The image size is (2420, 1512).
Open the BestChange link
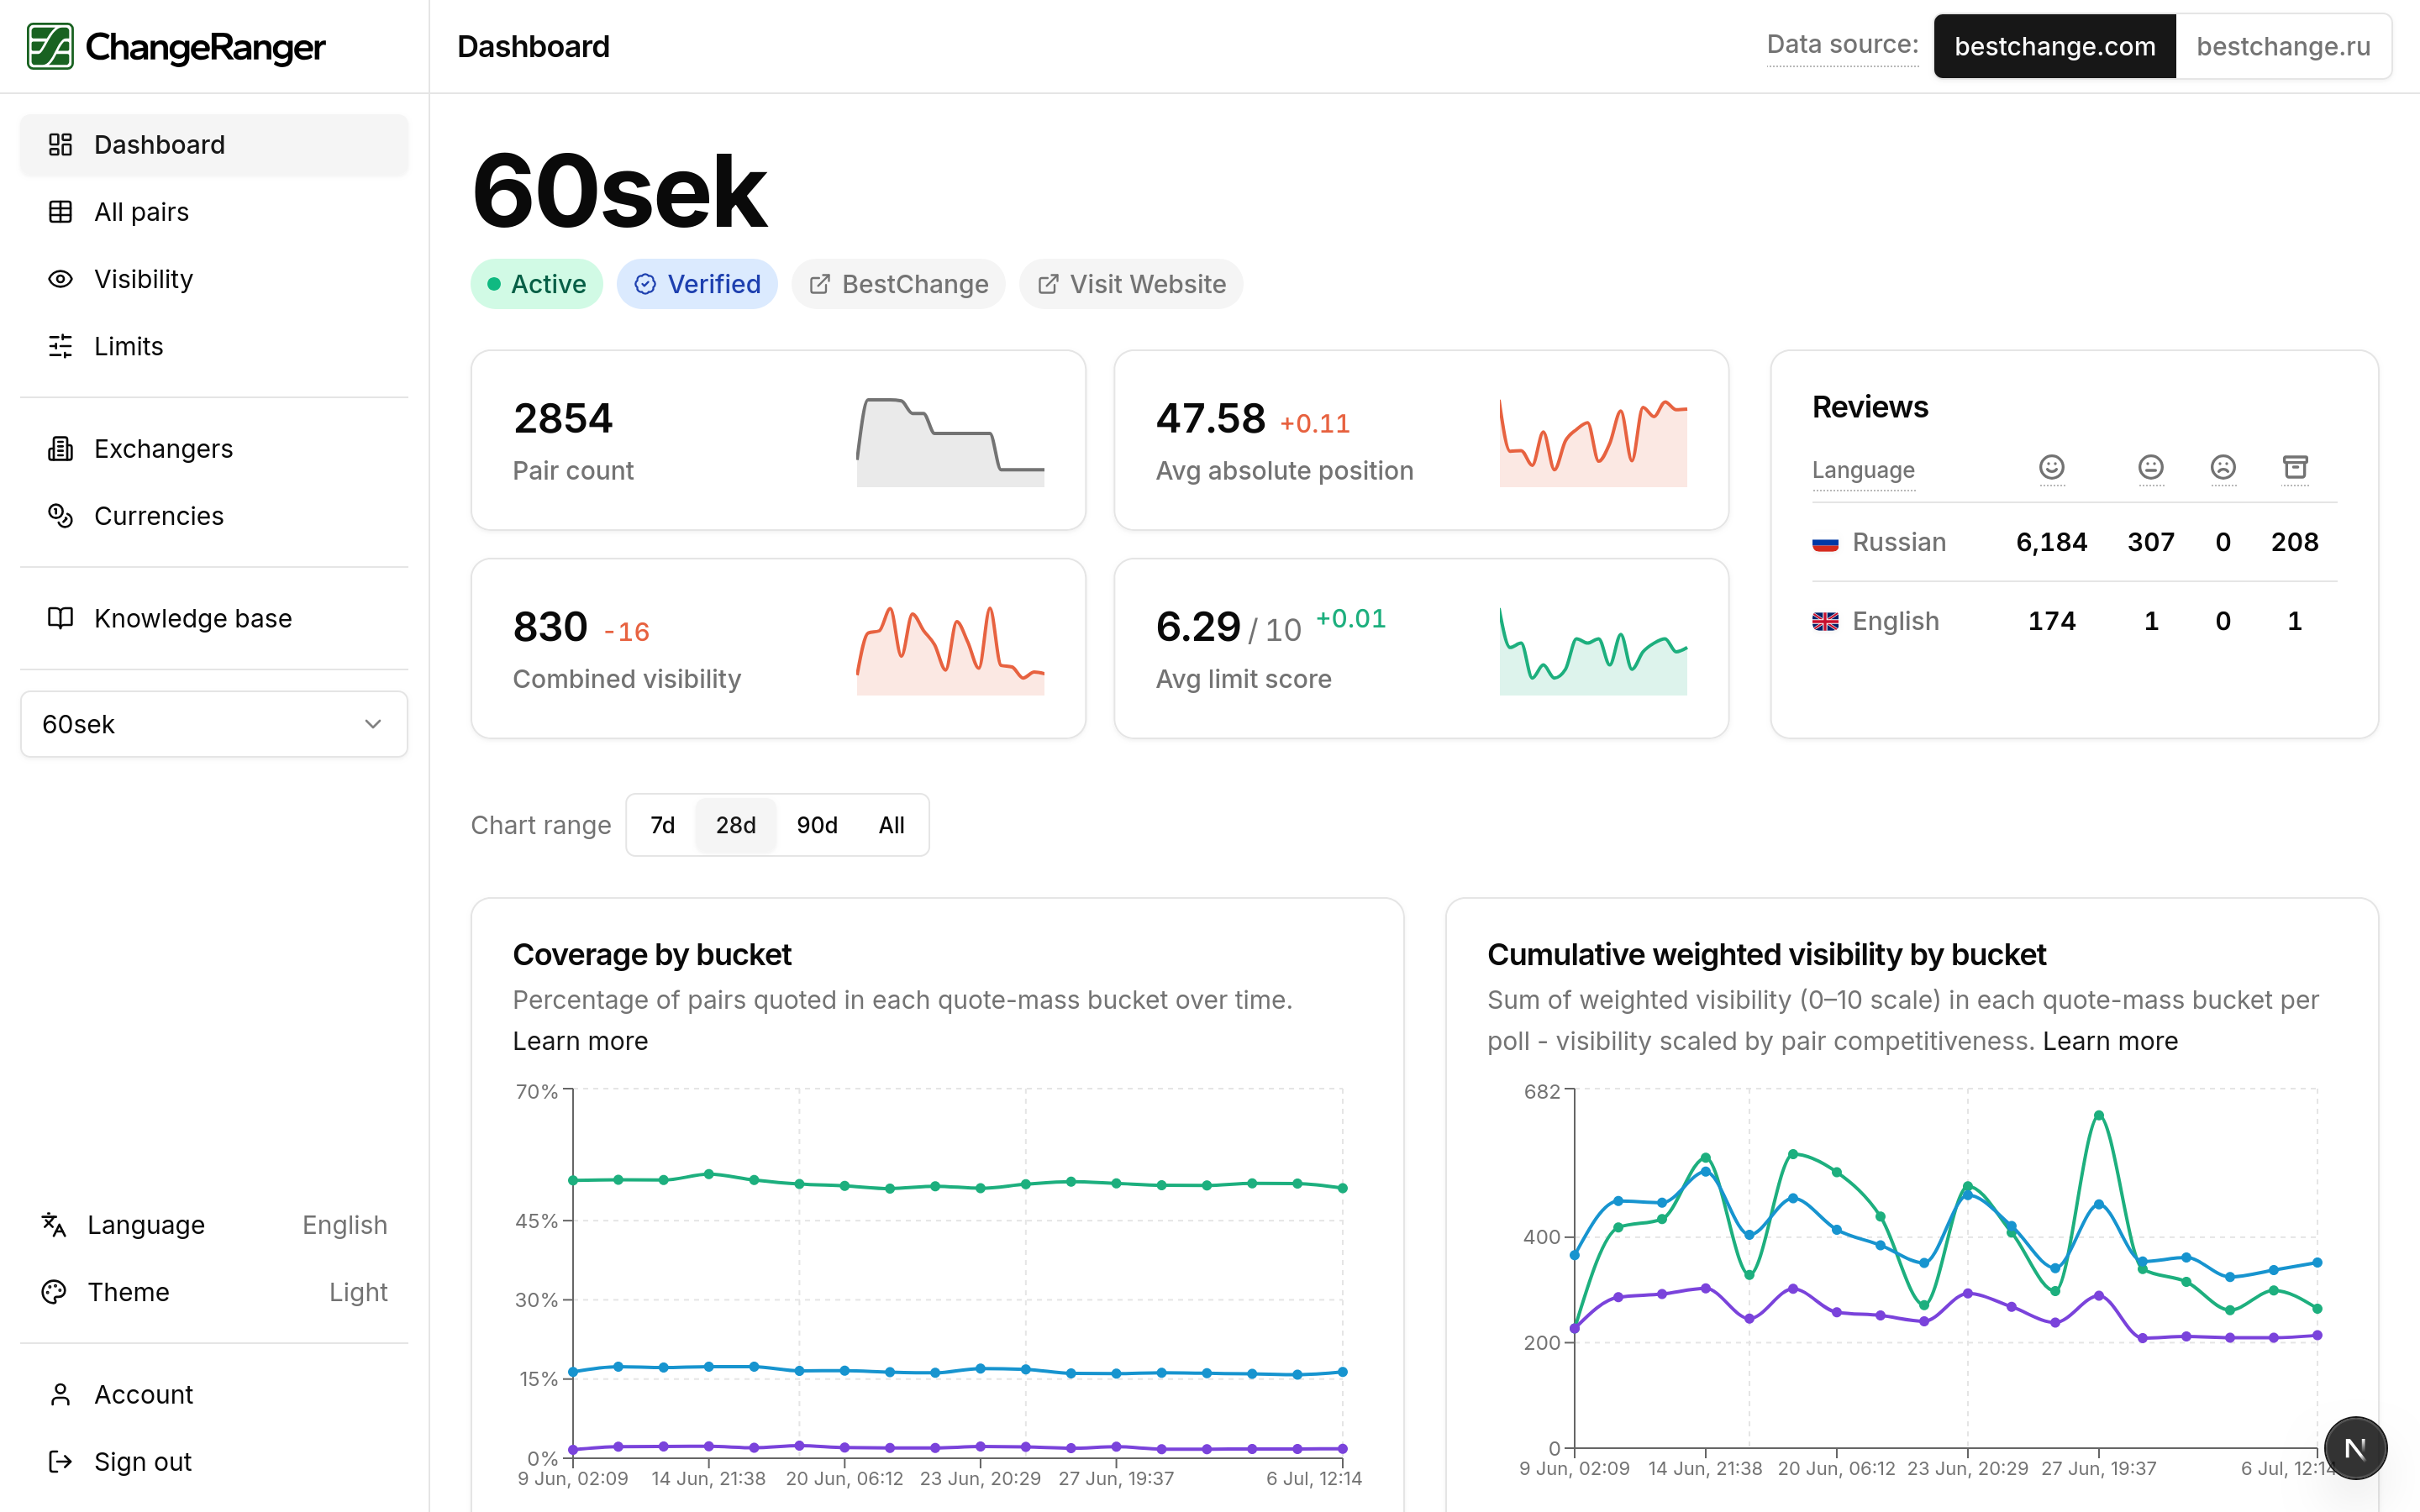point(898,284)
